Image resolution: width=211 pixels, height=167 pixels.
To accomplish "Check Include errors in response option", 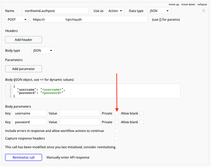I will (x=116, y=131).
